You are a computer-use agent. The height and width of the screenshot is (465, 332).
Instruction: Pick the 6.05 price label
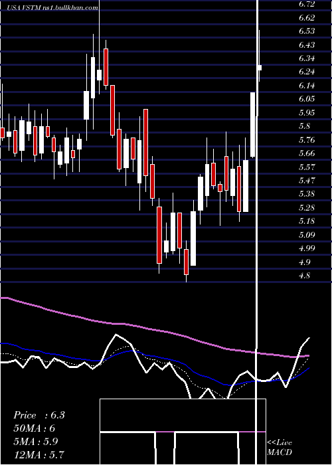click(x=307, y=100)
